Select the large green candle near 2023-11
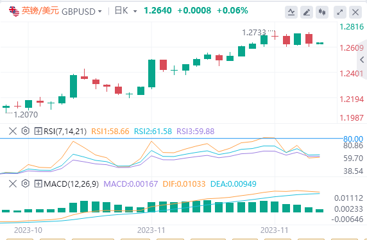367x240 pixels. 151,74
